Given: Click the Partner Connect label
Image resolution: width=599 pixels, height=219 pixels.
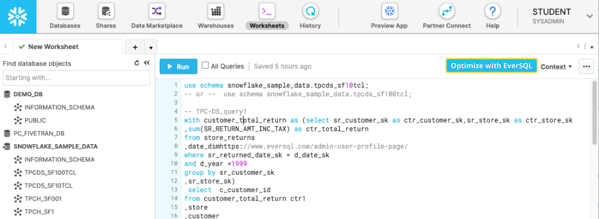Looking at the screenshot, I should (447, 26).
